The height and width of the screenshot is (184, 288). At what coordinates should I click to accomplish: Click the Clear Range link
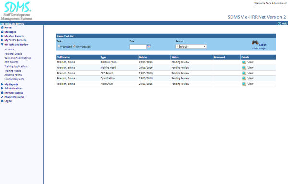(x=259, y=49)
